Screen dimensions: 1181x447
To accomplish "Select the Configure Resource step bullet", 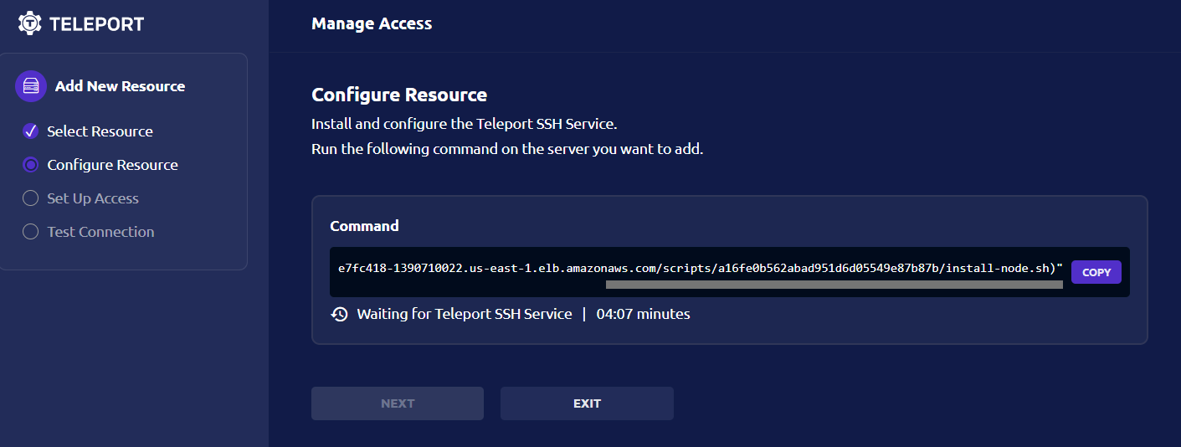I will [31, 165].
